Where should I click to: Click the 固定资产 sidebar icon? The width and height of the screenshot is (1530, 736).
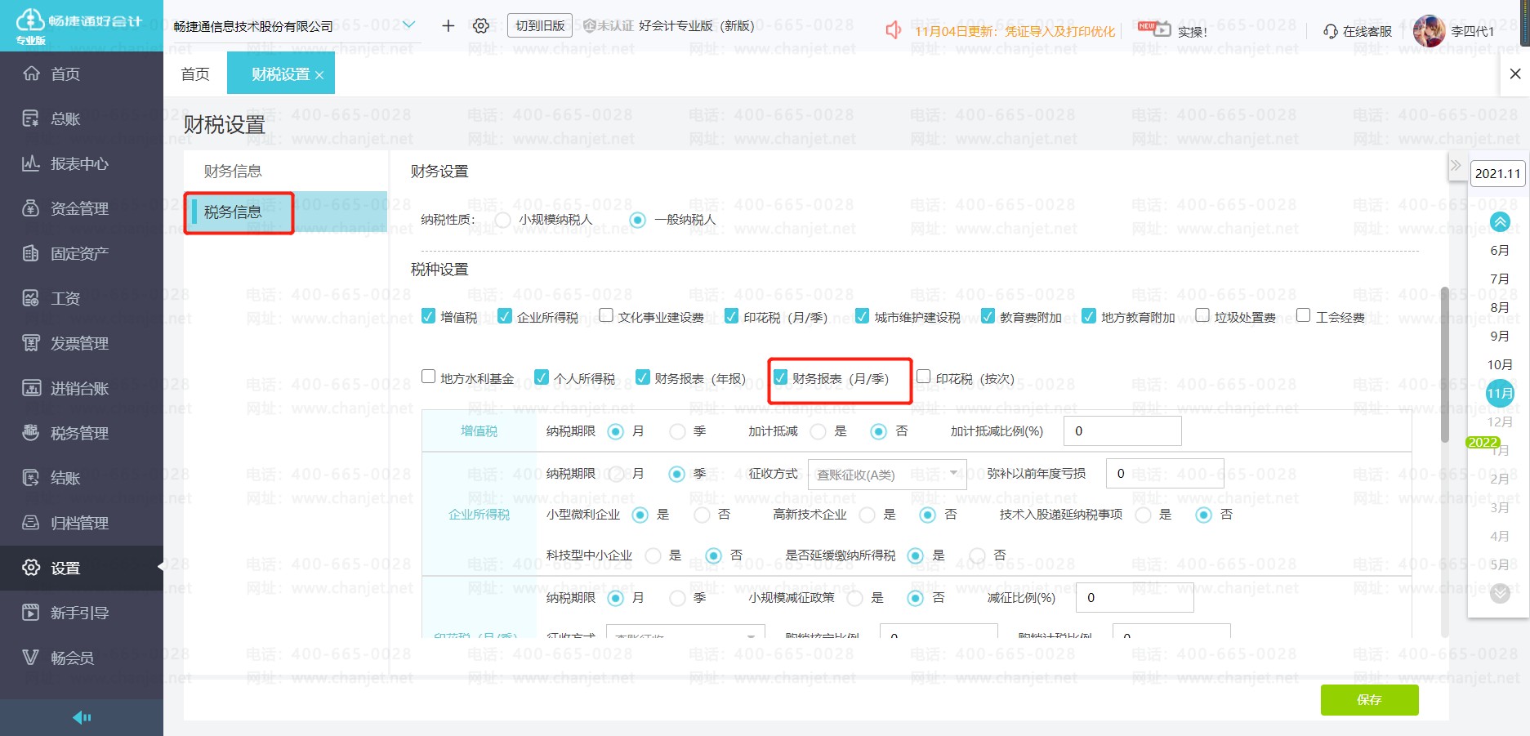[31, 254]
